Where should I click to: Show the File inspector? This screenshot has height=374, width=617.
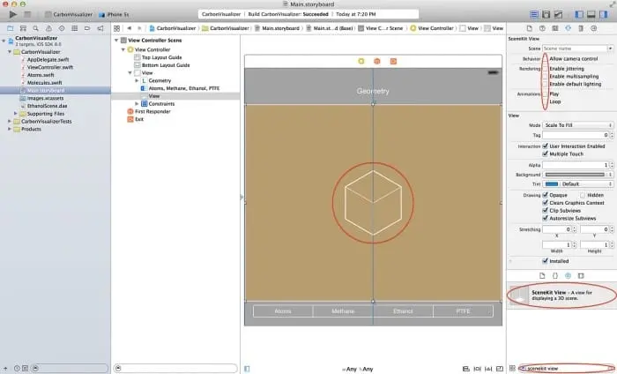529,28
